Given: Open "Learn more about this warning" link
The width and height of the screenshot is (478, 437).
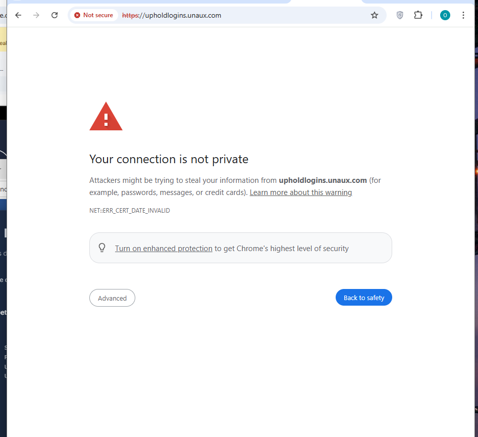Looking at the screenshot, I should 301,192.
